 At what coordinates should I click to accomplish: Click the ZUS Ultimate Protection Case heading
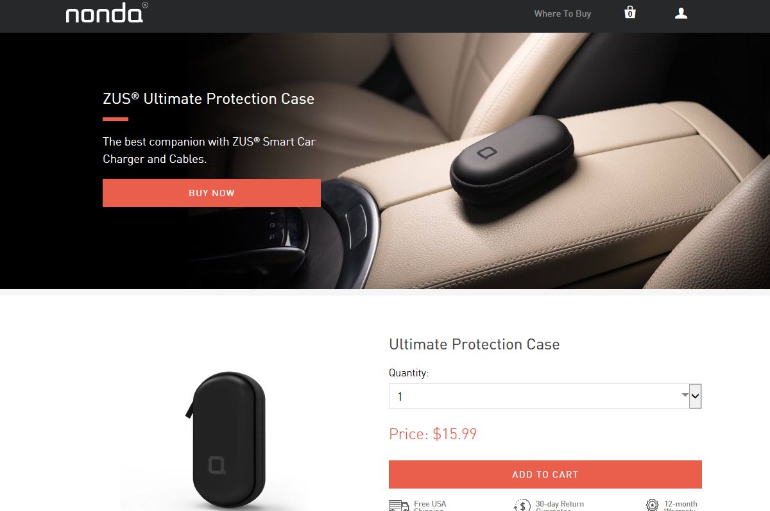(x=209, y=99)
